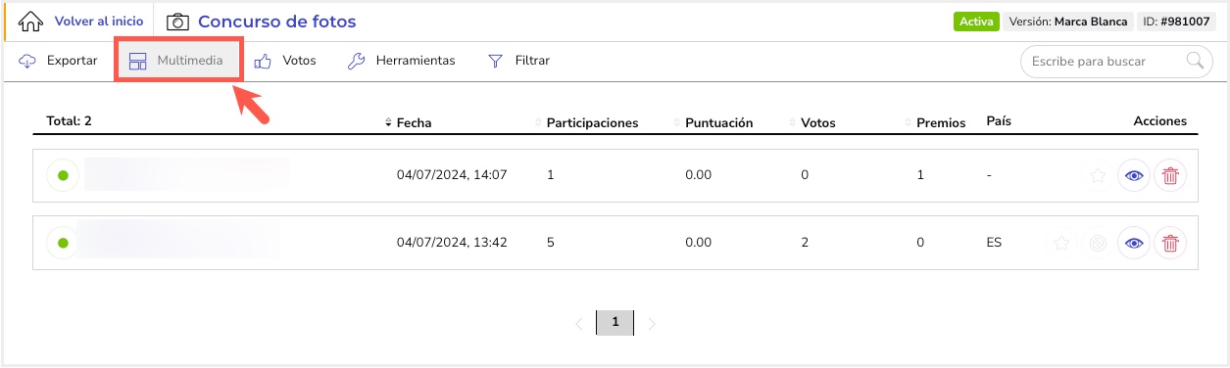Viewport: 1230px width, 368px height.
Task: Open the Multimedia toolbar item
Action: tap(178, 61)
